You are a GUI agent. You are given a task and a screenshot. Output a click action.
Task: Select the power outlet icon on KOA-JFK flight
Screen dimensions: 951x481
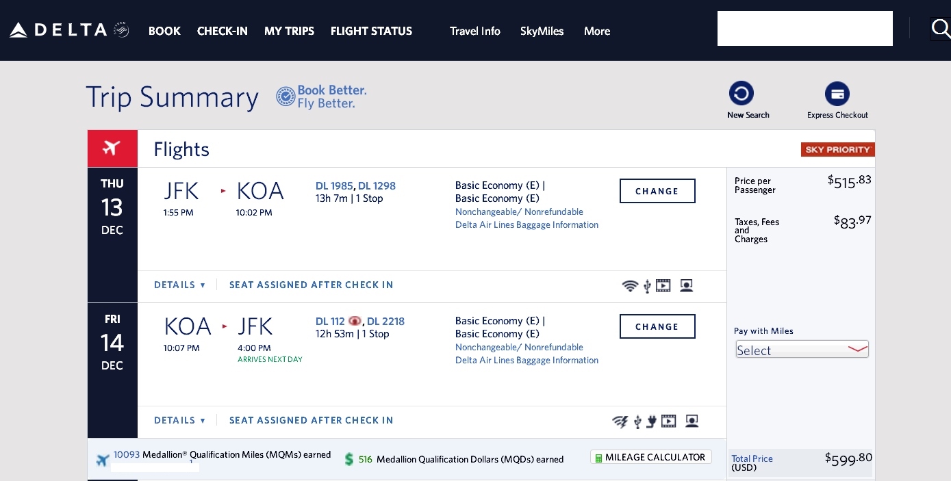[651, 421]
